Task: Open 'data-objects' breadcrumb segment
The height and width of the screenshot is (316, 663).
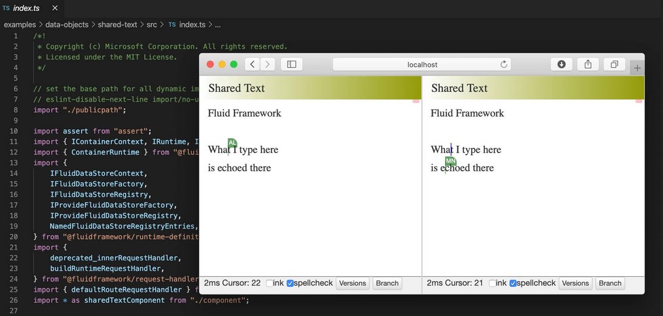Action: coord(67,25)
